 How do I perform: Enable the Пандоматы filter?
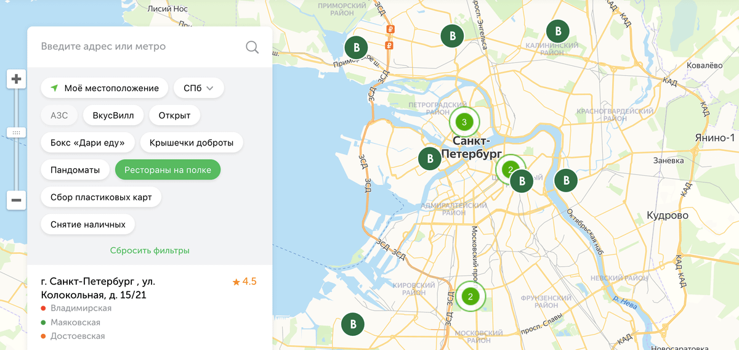tap(75, 170)
